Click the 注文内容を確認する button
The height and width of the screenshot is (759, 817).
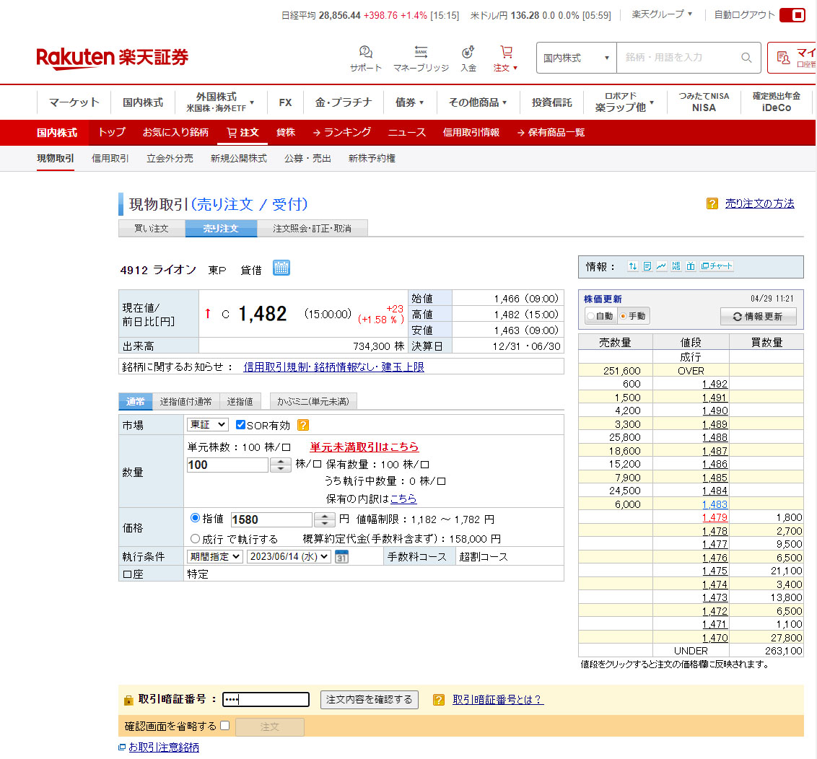click(x=369, y=699)
